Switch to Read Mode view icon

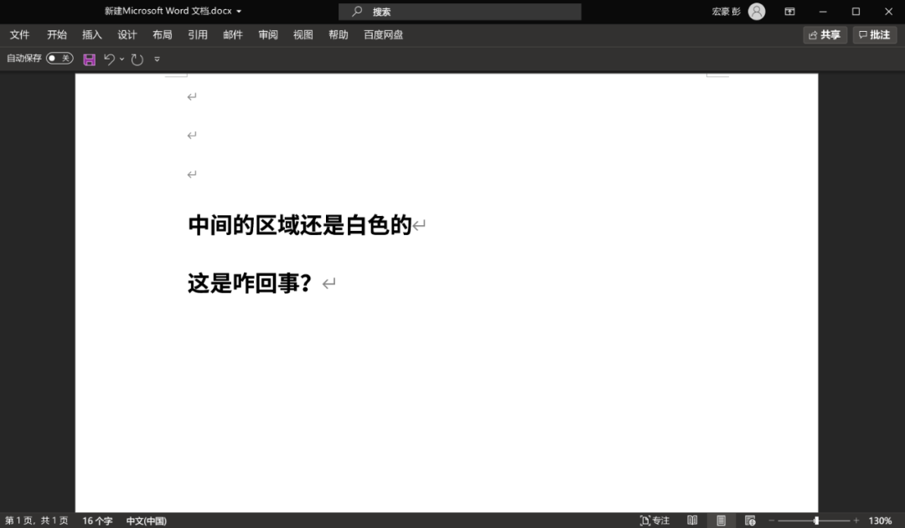point(692,520)
